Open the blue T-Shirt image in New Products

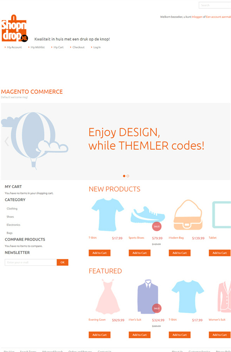click(x=108, y=215)
